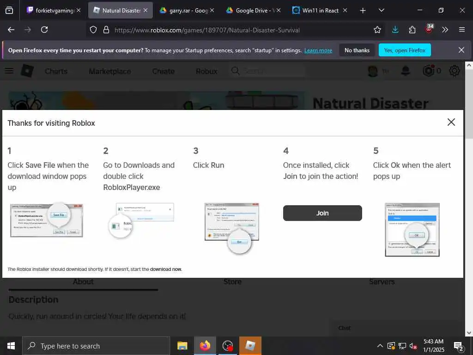Open Create in Roblox navigation
This screenshot has height=355, width=473.
(163, 71)
